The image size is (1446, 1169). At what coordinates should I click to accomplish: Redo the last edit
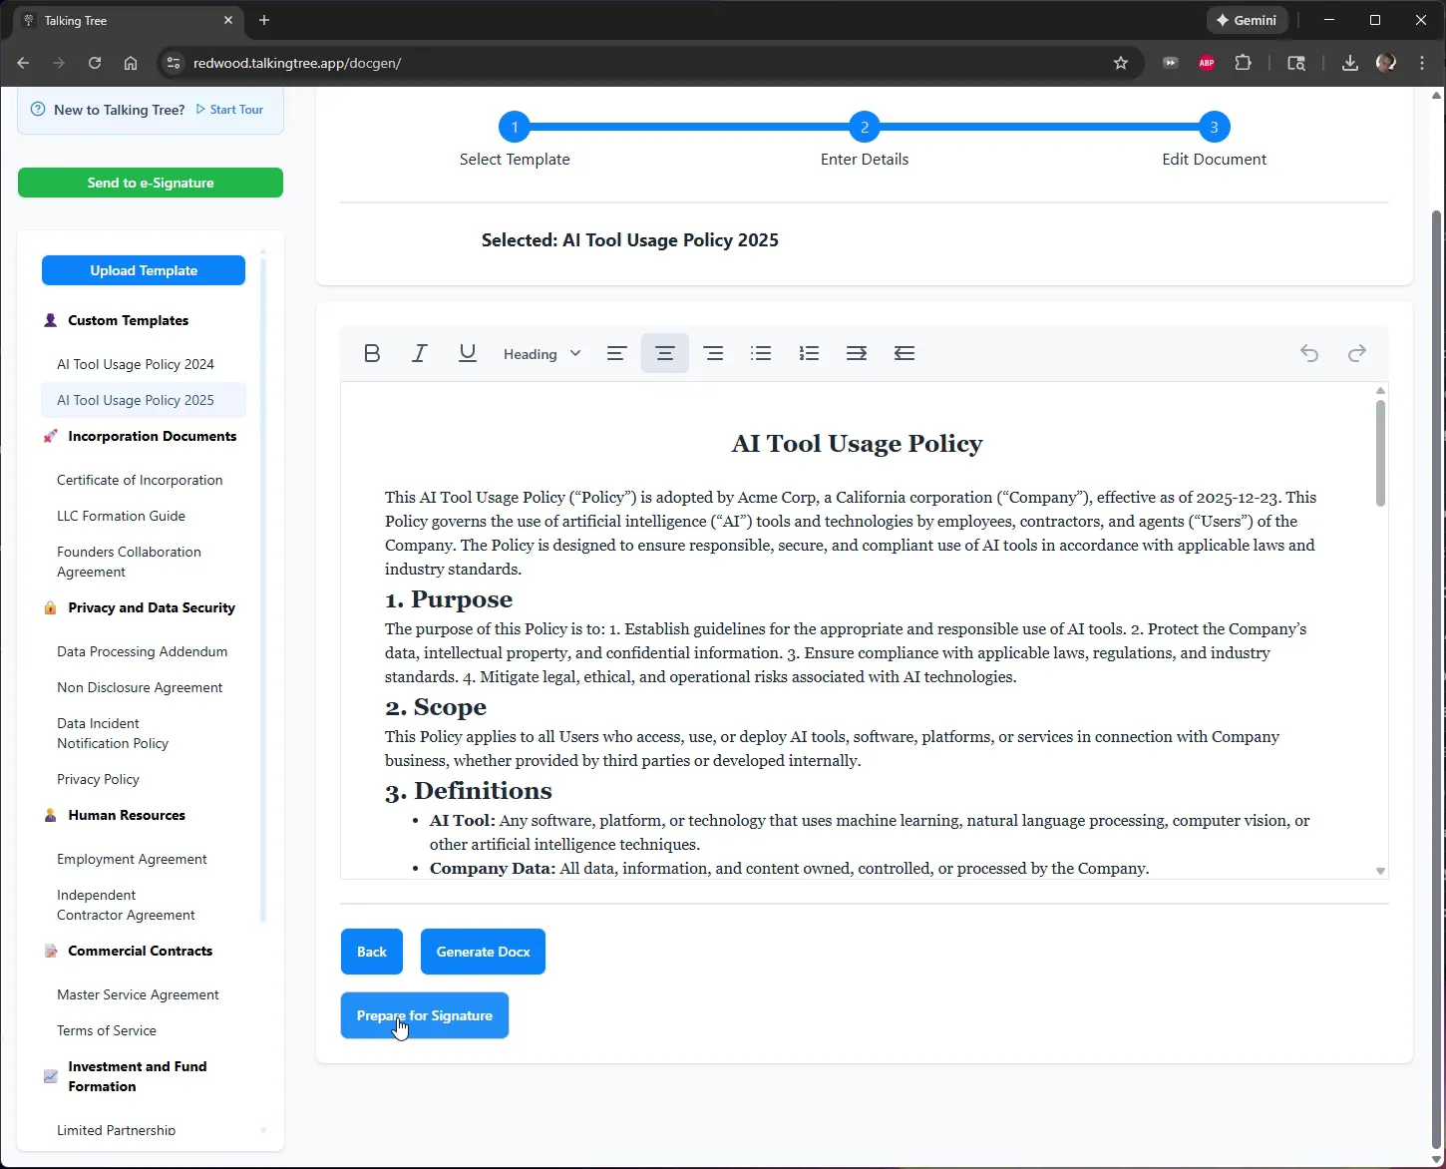1357,353
